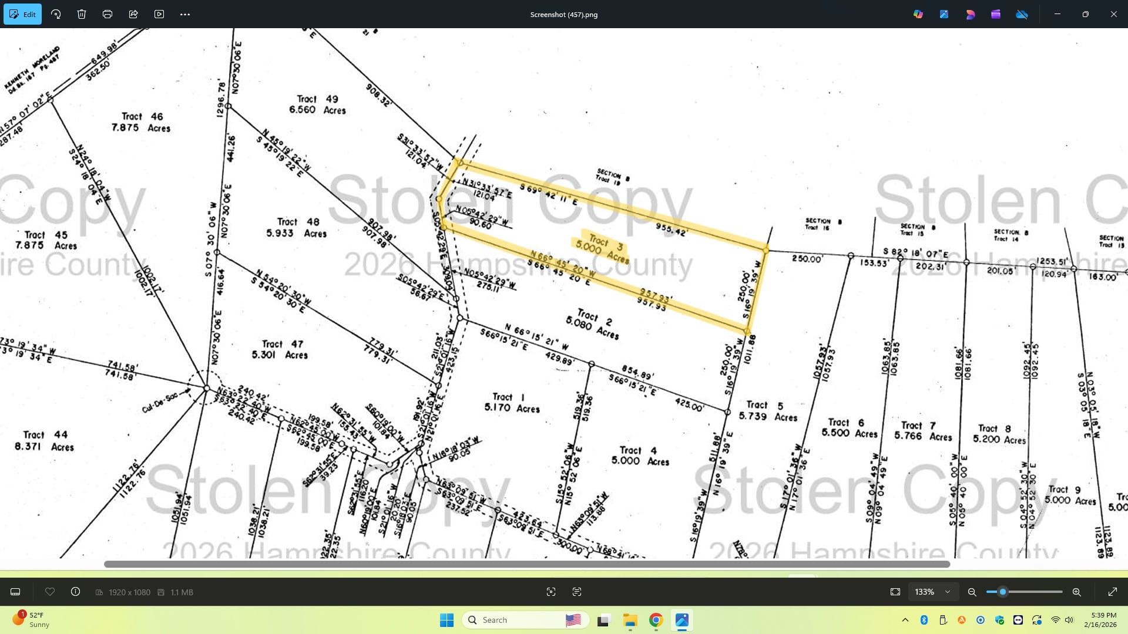Enter fullscreen with the expand arrows icon
The height and width of the screenshot is (634, 1128).
point(1112,592)
